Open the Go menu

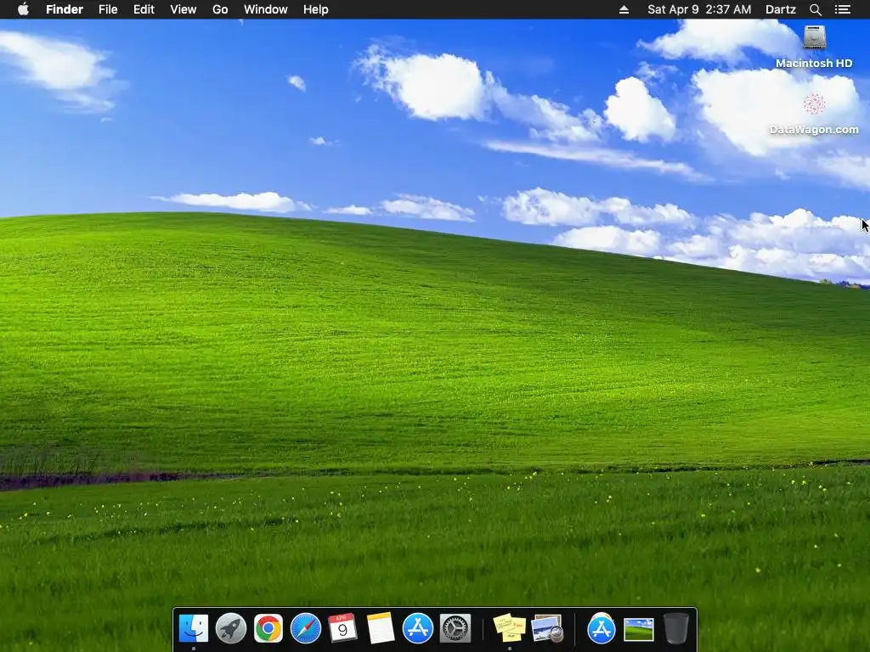tap(220, 9)
